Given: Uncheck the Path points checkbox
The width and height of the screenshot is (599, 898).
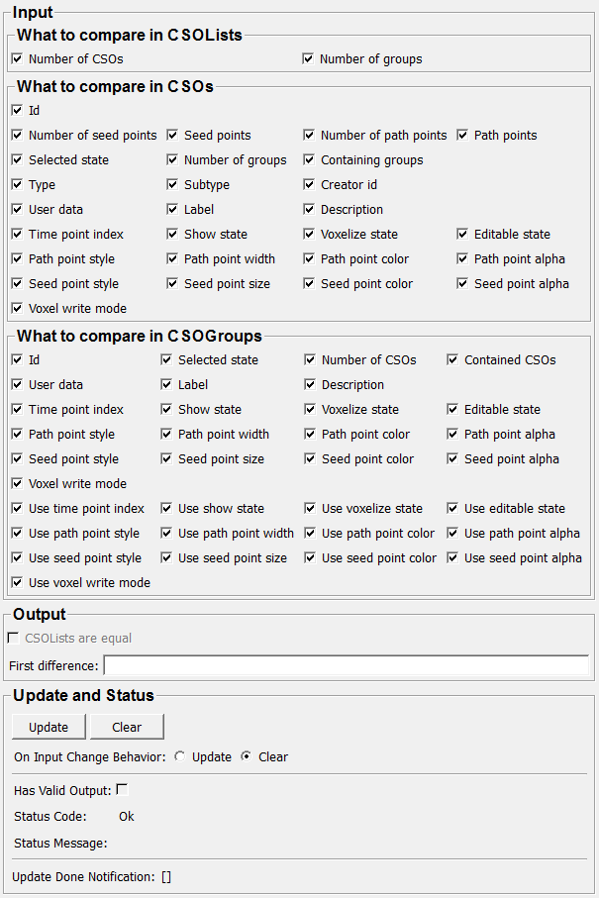Looking at the screenshot, I should [x=462, y=136].
